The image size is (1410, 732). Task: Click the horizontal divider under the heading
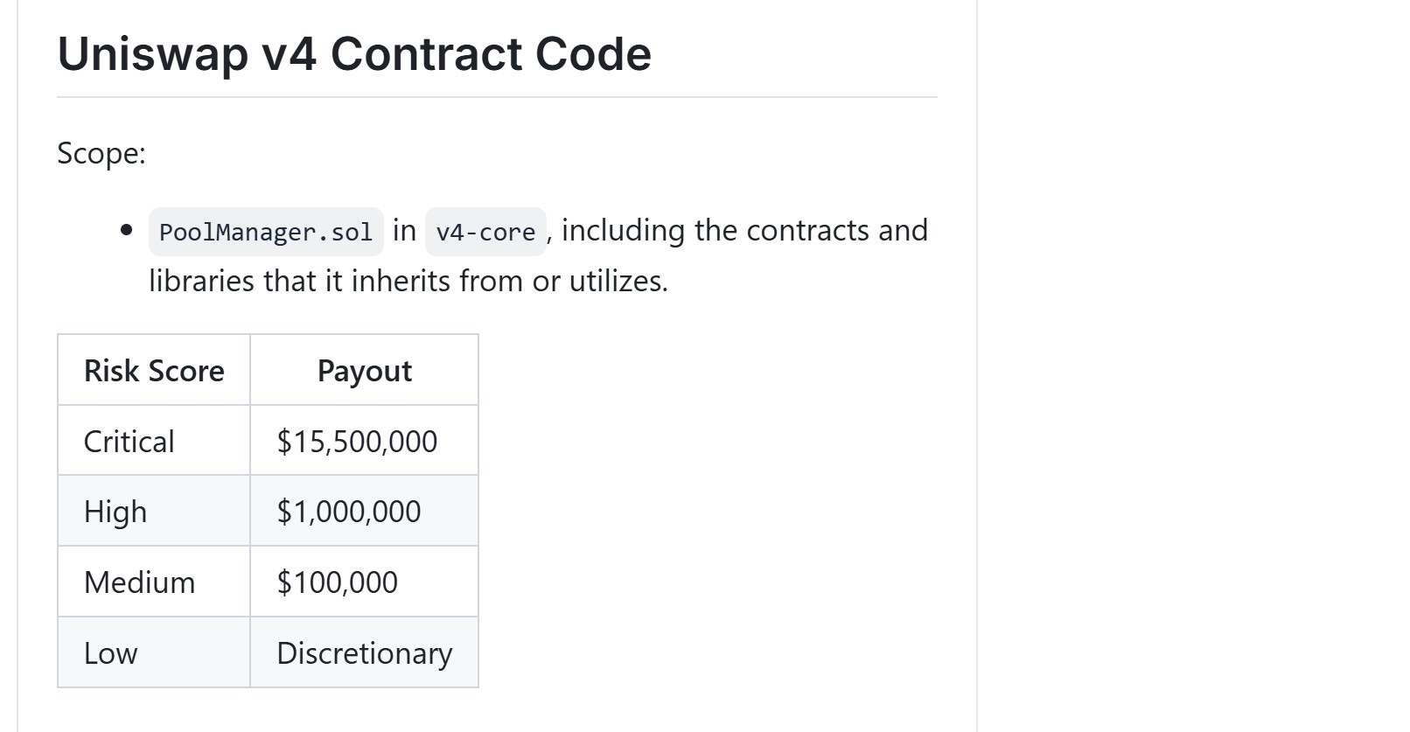tap(497, 97)
